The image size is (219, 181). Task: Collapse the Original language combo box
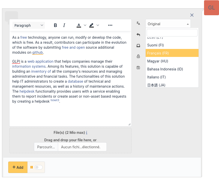(x=168, y=24)
